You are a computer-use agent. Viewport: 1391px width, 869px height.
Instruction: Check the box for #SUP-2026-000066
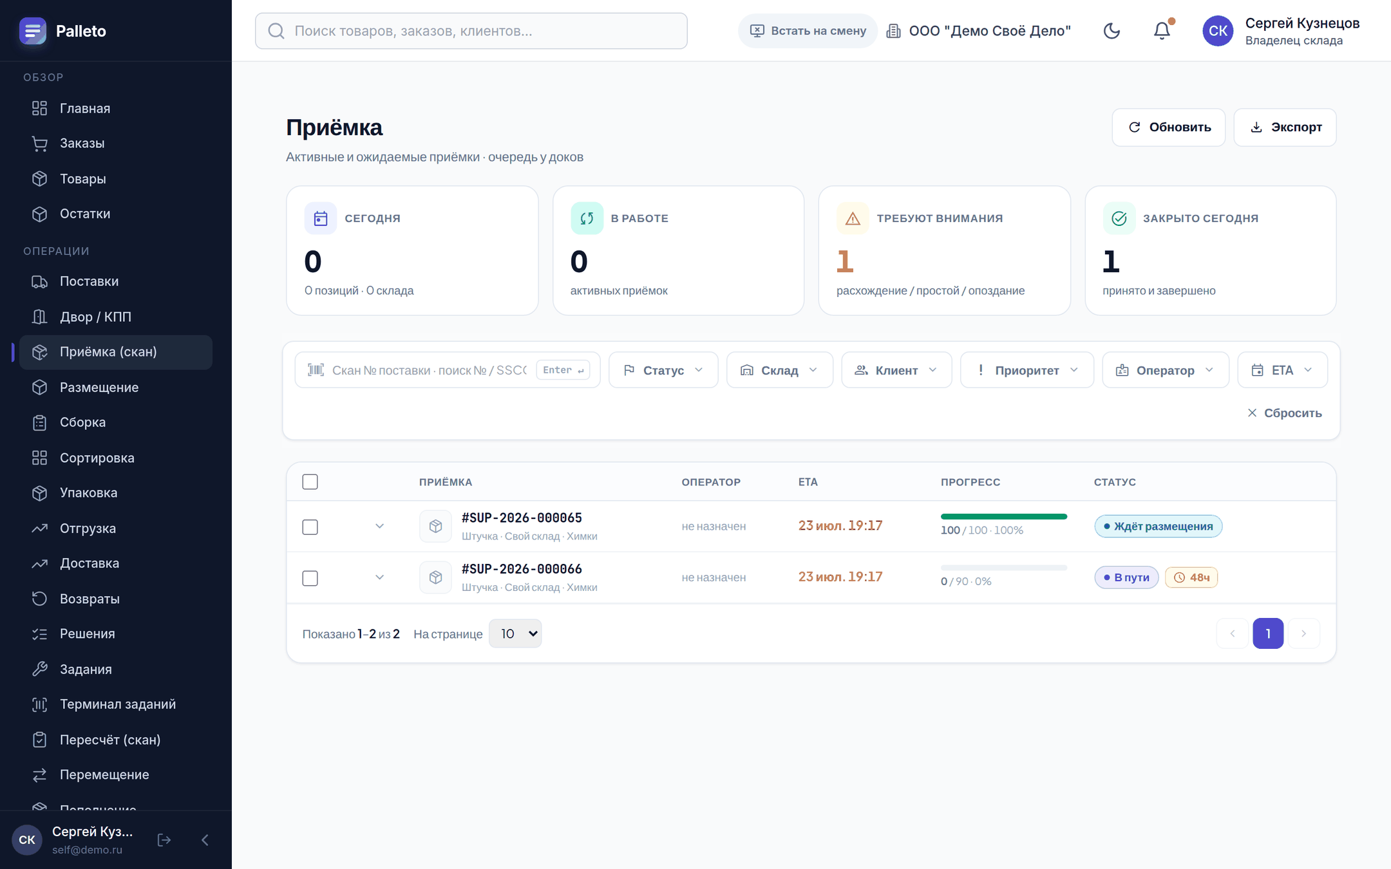point(310,578)
